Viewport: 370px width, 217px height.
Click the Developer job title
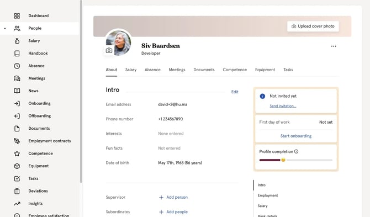(151, 54)
